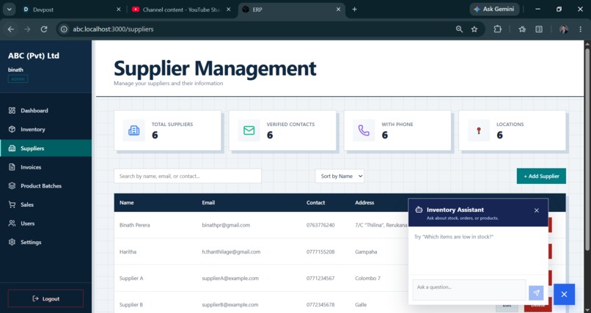This screenshot has width=591, height=313.
Task: Open Sales in the sidebar
Action: [45, 205]
